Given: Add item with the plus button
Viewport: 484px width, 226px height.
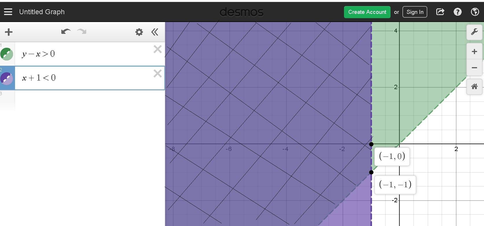Looking at the screenshot, I should point(9,32).
